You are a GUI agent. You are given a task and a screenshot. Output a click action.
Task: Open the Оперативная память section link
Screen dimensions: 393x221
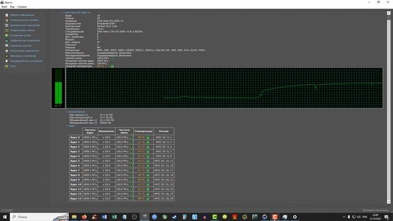pyautogui.click(x=23, y=30)
